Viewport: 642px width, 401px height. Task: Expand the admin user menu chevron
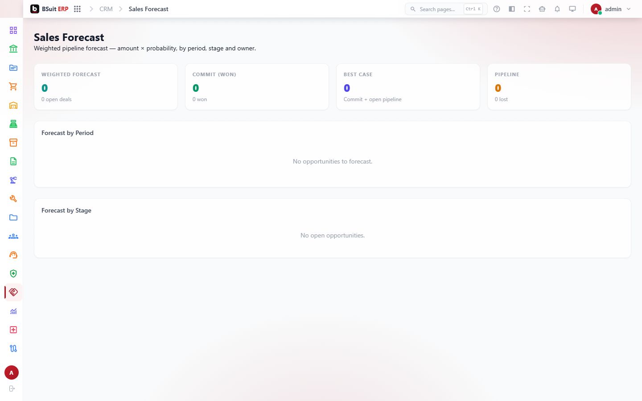629,9
